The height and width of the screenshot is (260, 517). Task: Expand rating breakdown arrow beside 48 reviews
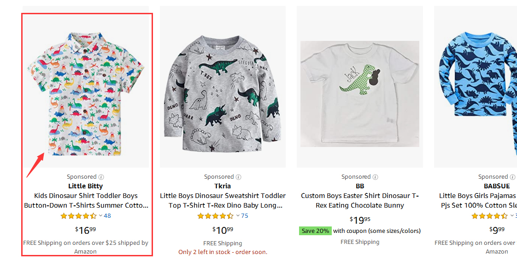[100, 215]
